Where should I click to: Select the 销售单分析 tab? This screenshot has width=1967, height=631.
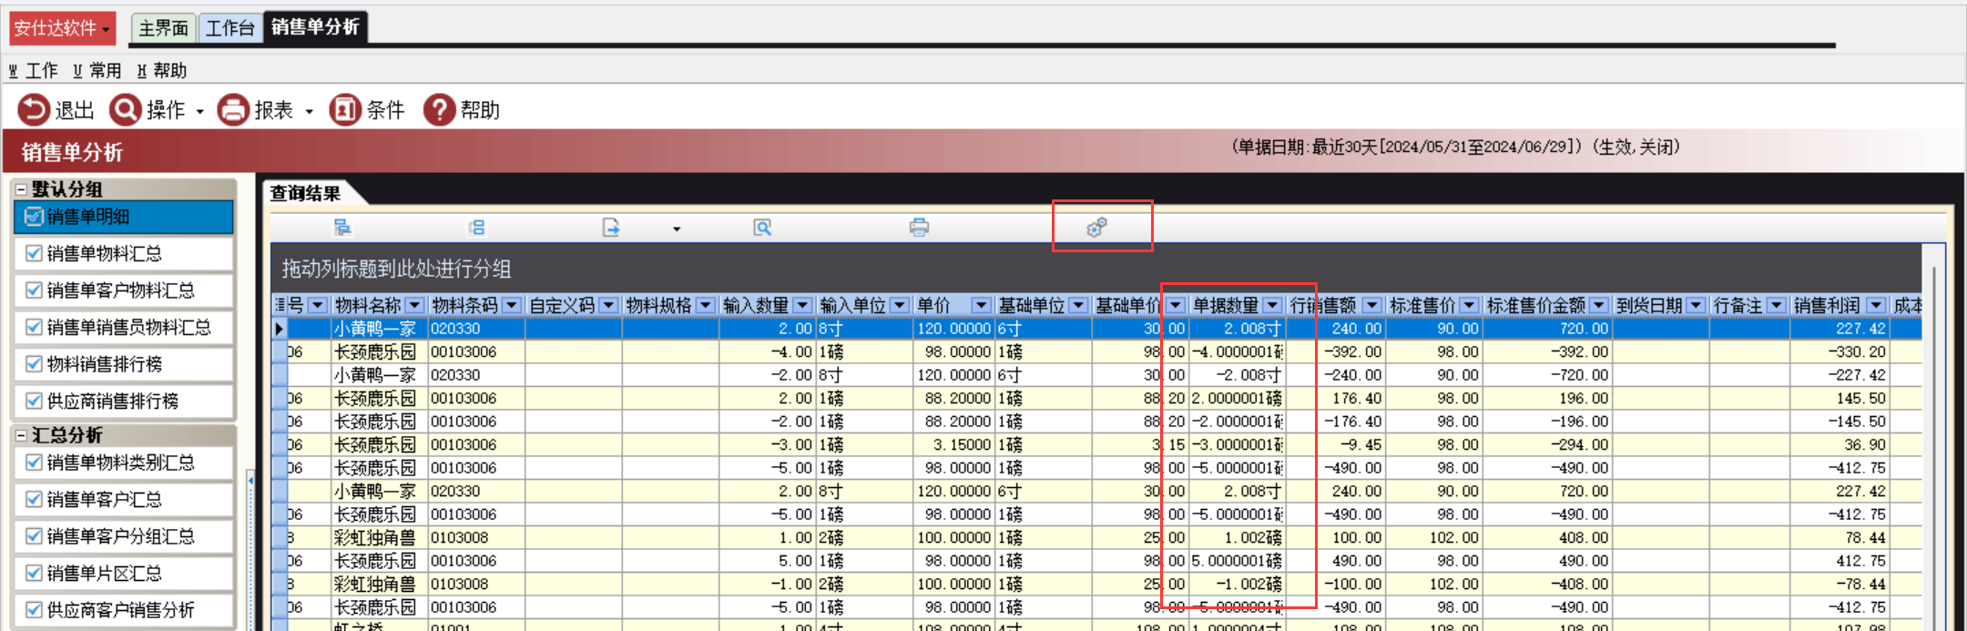(315, 27)
